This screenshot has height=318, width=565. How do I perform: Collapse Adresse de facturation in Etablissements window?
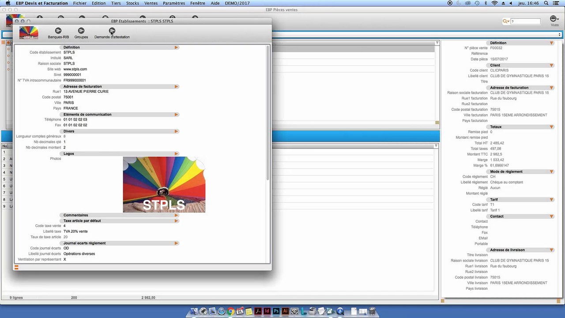point(176,87)
